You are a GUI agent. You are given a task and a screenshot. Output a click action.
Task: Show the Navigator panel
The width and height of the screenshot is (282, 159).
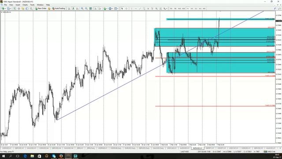[x=23, y=8]
